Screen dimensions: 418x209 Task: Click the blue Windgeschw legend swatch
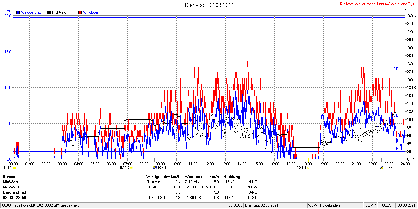tap(18, 12)
